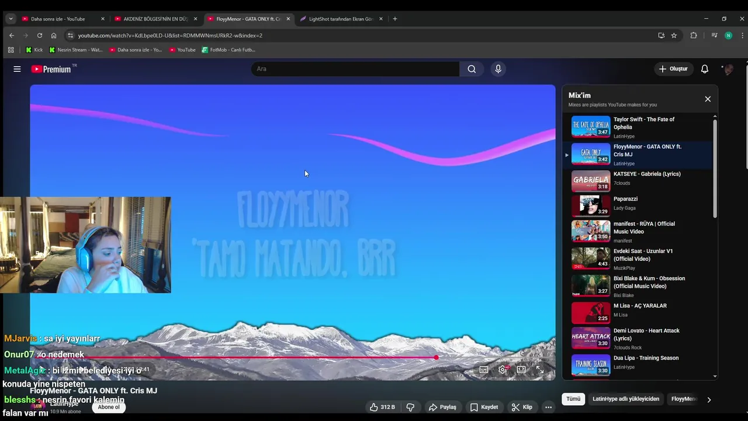
Task: Click the Paylaş share button
Action: pos(442,407)
